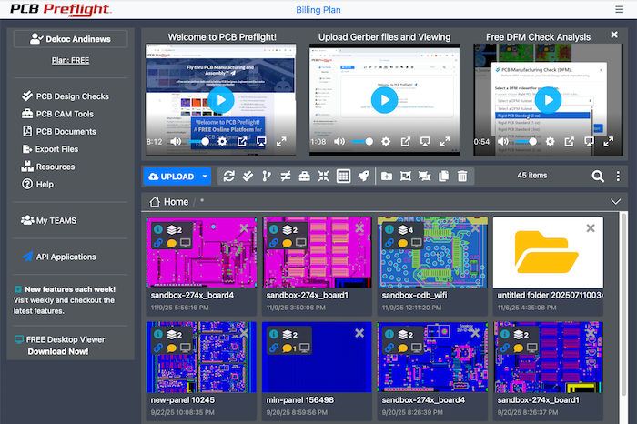Toggle fullscreen on the Upload Gerber files video
Image resolution: width=637 pixels, height=424 pixels.
point(444,142)
